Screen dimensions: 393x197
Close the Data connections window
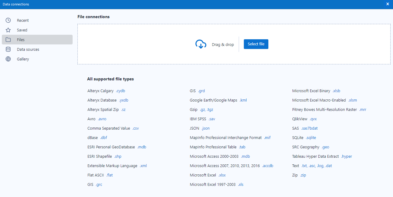coord(388,4)
